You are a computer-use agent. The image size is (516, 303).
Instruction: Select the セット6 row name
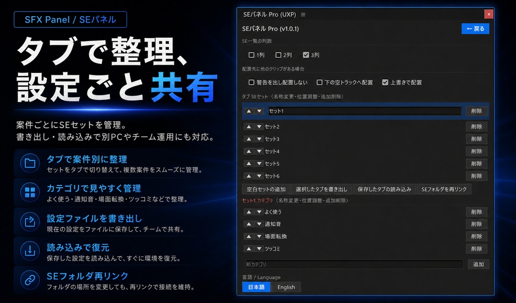(272, 176)
